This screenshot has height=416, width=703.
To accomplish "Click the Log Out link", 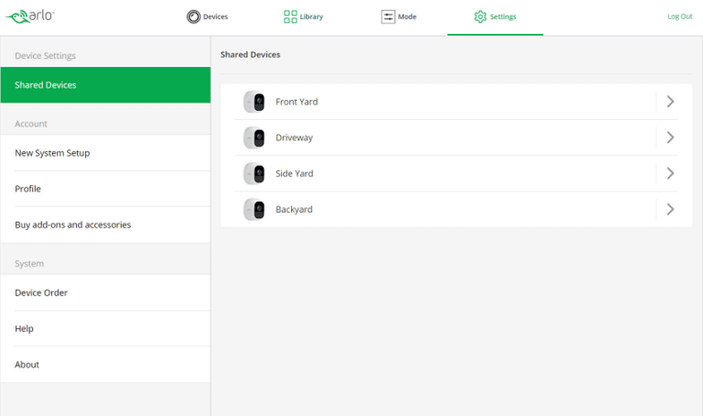I will coord(680,16).
